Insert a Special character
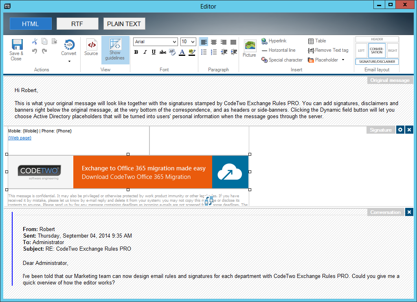 [x=282, y=60]
